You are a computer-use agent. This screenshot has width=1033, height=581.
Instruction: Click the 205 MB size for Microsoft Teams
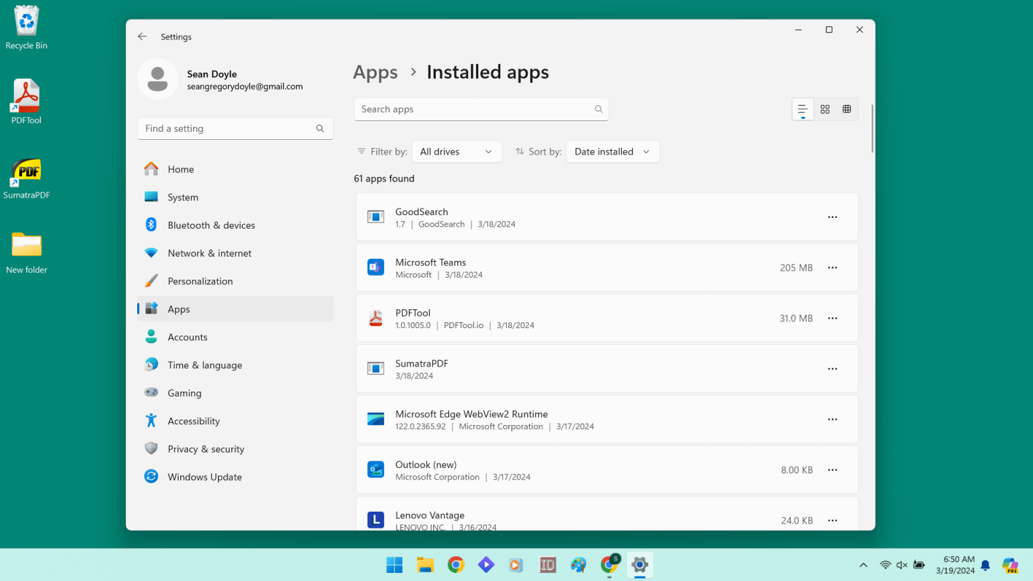click(x=796, y=268)
